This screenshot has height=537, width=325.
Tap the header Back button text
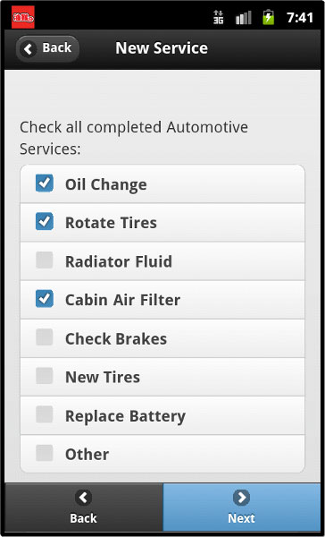[x=57, y=48]
